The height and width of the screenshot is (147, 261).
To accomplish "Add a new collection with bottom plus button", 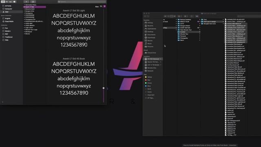I will [x=2, y=102].
